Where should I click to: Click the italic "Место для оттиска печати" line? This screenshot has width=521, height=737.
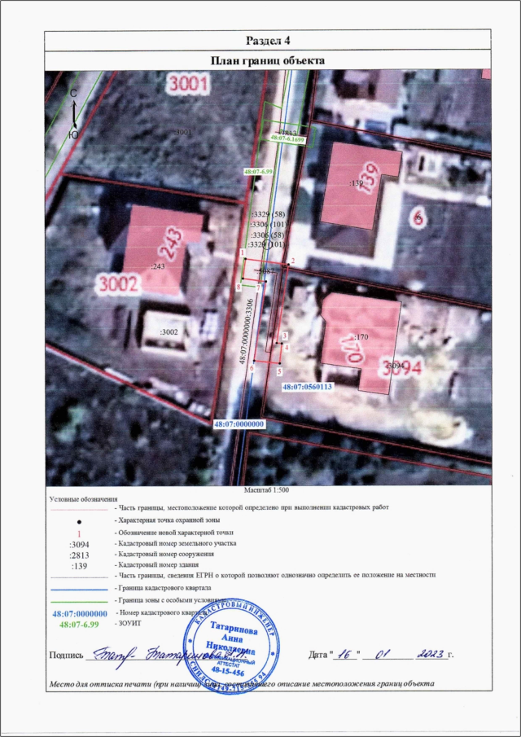coord(242,683)
